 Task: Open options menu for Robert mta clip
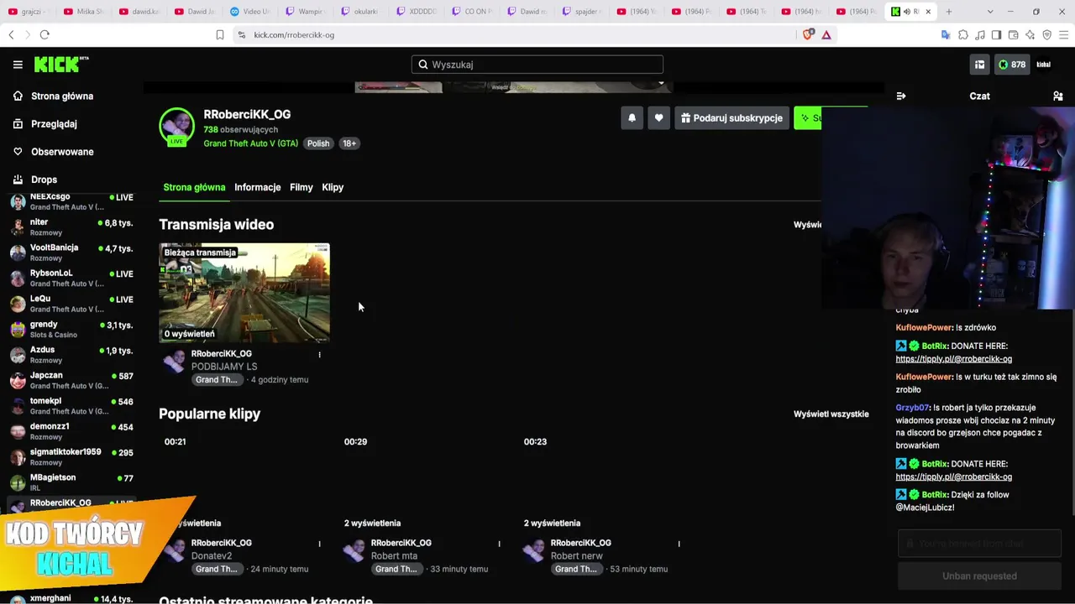[x=499, y=544]
